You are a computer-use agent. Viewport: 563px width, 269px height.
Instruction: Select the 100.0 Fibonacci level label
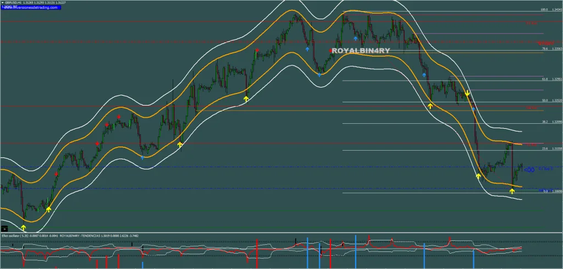544,10
